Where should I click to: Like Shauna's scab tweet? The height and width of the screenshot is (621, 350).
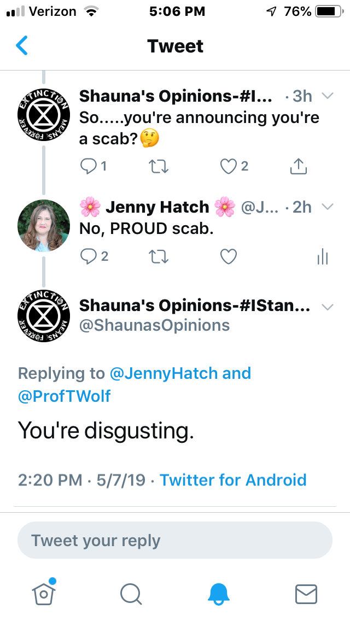[x=228, y=167]
